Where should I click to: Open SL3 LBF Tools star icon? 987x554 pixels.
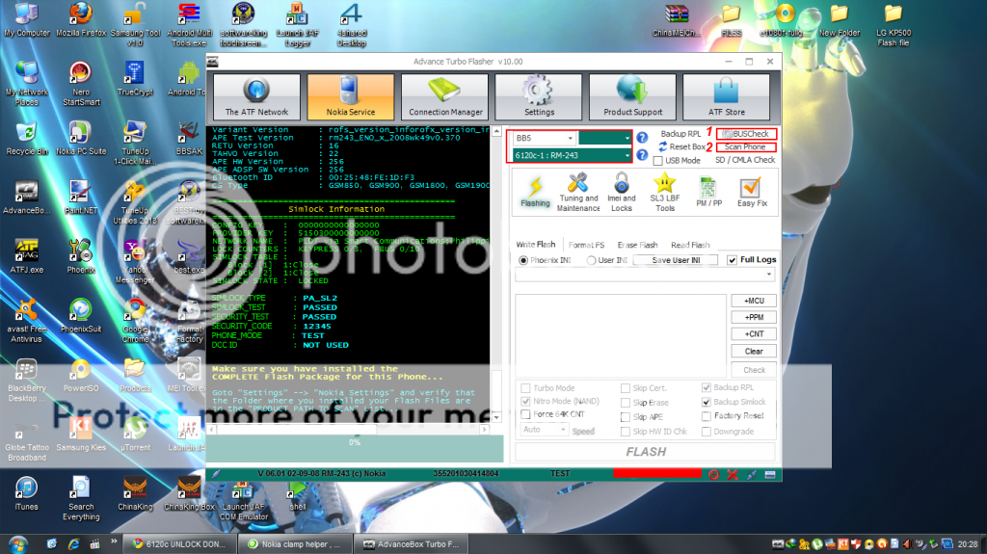pyautogui.click(x=665, y=192)
